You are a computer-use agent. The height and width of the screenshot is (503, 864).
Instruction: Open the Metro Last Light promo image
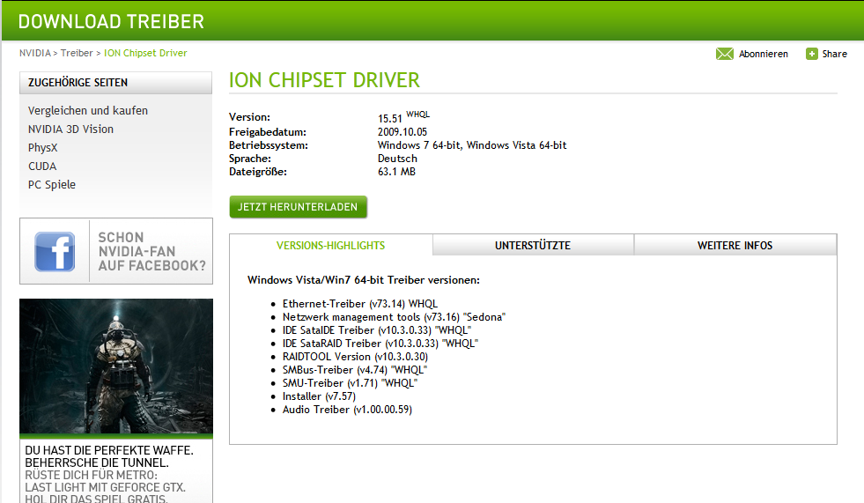tap(116, 366)
